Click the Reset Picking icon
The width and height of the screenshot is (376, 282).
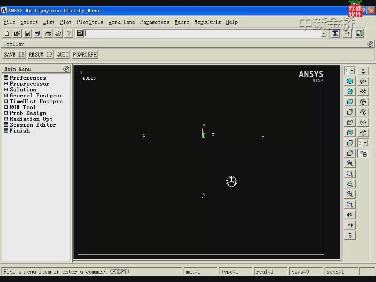tap(347, 33)
